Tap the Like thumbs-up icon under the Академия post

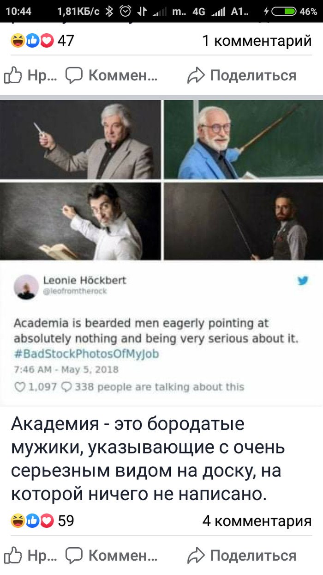(x=14, y=555)
